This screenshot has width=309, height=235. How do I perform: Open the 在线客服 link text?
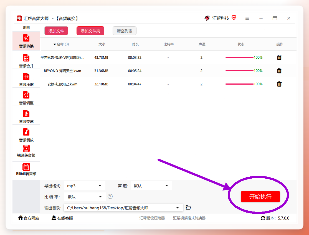[x=65, y=218]
